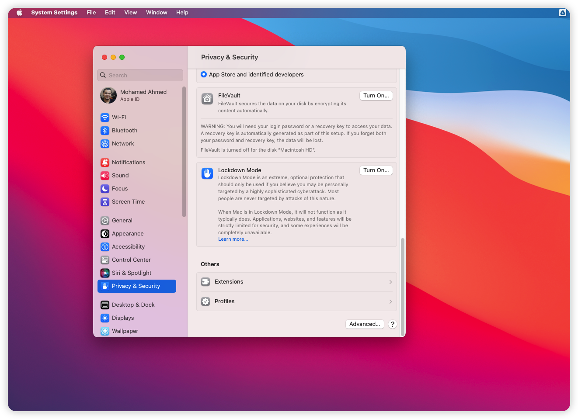Select Displays label in sidebar
Image resolution: width=578 pixels, height=419 pixels.
click(x=123, y=318)
